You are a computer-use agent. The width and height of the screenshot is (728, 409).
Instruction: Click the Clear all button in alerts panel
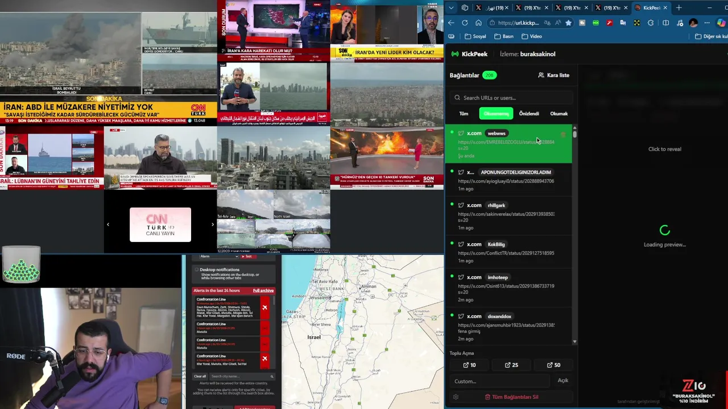pos(200,377)
